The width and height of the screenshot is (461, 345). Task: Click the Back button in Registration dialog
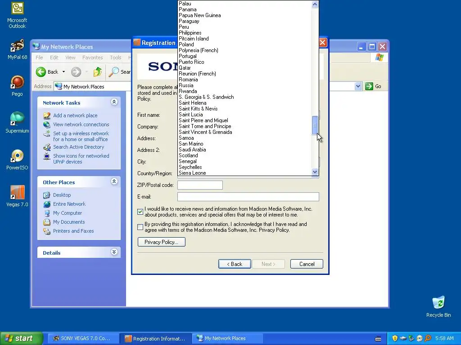coord(235,264)
